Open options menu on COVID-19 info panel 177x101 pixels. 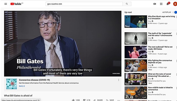pyautogui.click(x=119, y=80)
